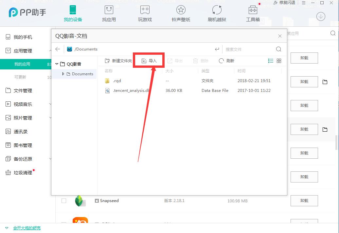Screen dimensions: 339x233
Task: Tick the Snapseed app checkbox
Action: pos(64,201)
